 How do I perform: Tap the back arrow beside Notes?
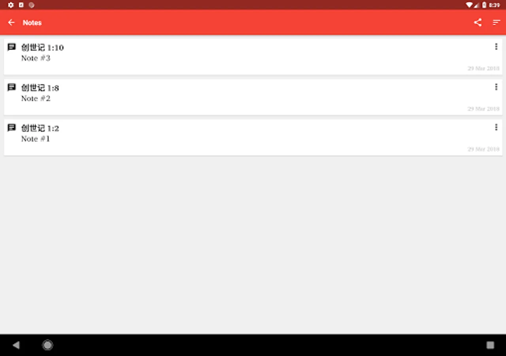11,23
